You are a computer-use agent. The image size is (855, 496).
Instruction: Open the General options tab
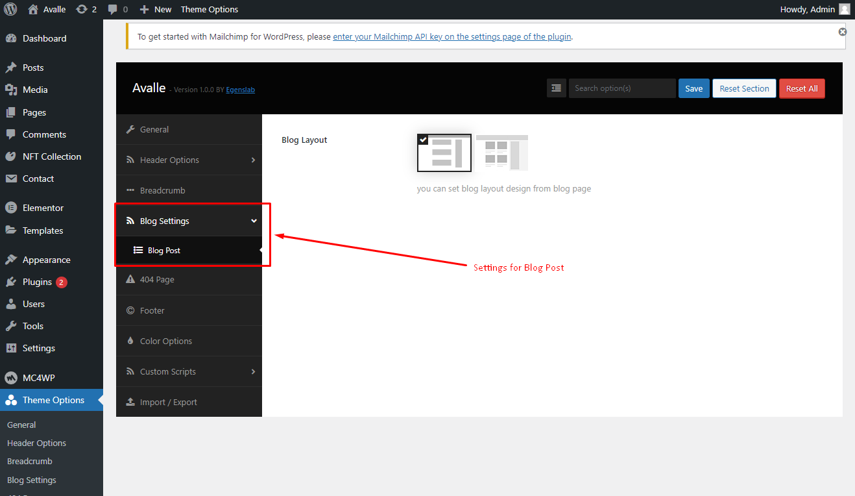pos(189,129)
